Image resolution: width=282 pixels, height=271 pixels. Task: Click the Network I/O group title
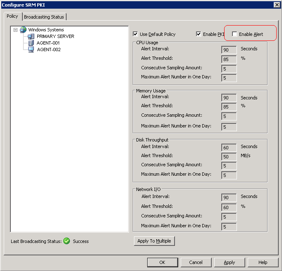coord(148,189)
